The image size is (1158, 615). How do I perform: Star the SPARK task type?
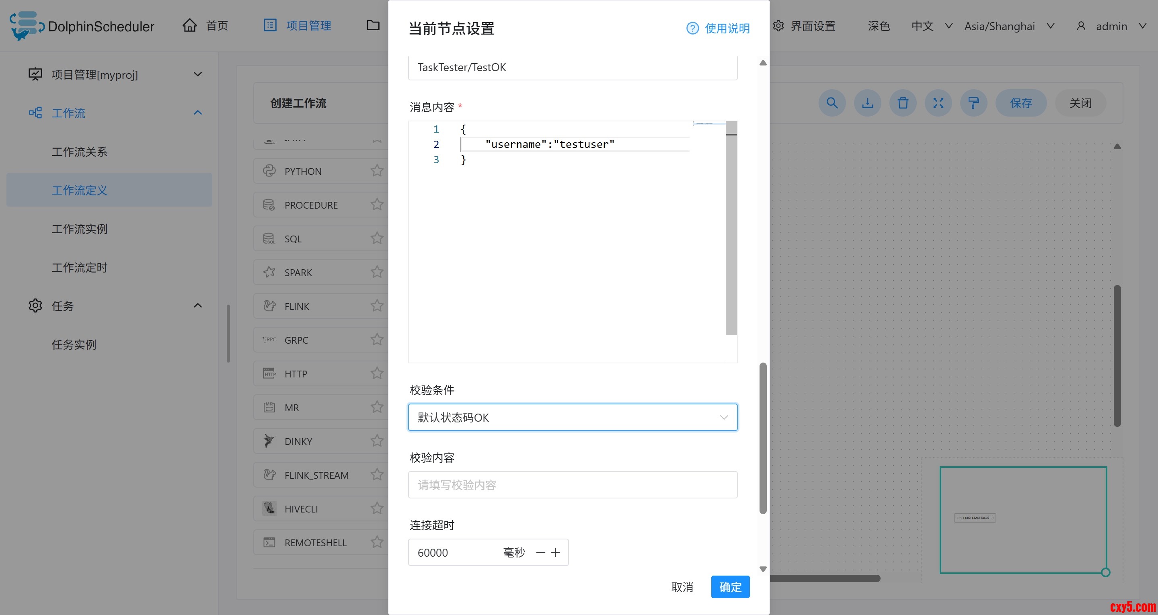[x=377, y=272]
